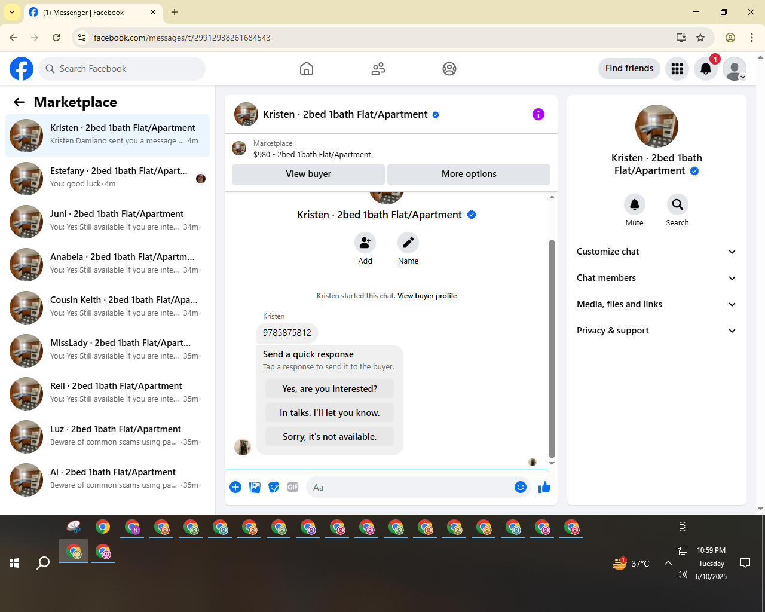Open the account profile avatar menu
The image size is (765, 612).
click(735, 69)
